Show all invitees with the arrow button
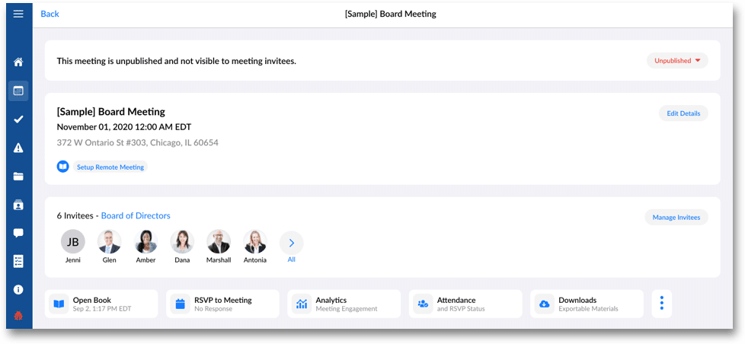Viewport: 745px width, 344px height. (x=291, y=243)
